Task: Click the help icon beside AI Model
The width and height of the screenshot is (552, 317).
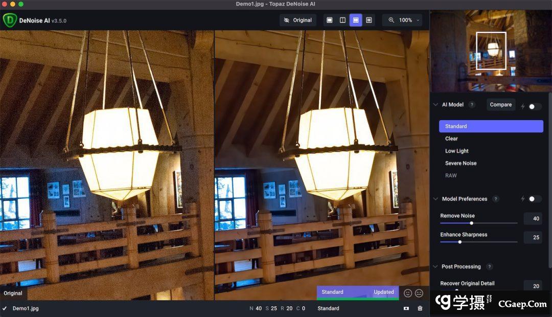Action: click(472, 105)
